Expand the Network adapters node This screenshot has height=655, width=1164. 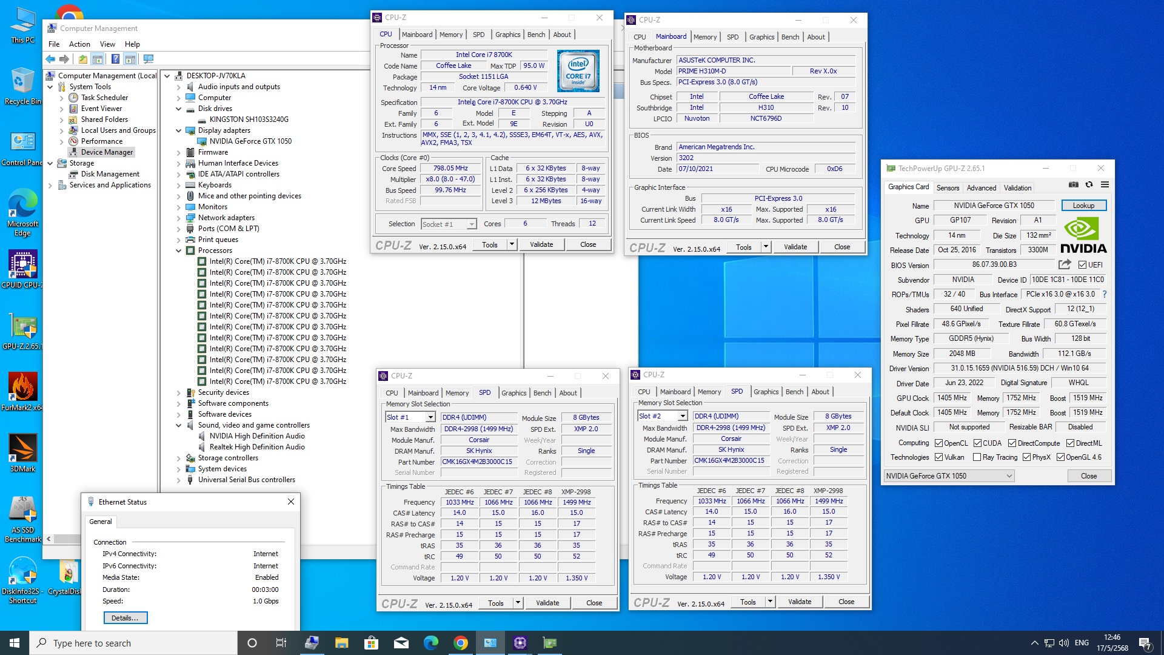179,218
